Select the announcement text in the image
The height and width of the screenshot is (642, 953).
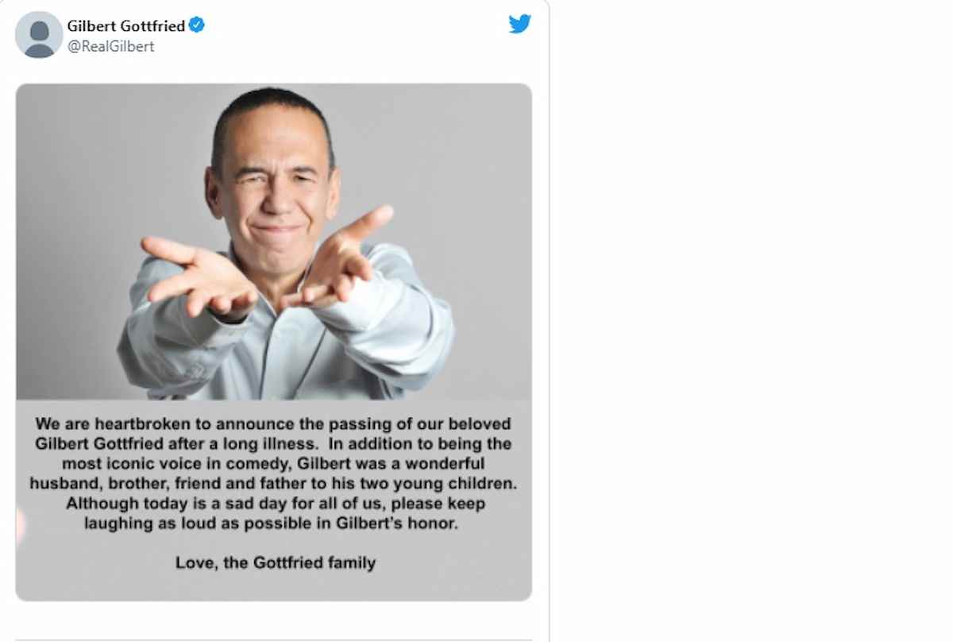click(276, 473)
